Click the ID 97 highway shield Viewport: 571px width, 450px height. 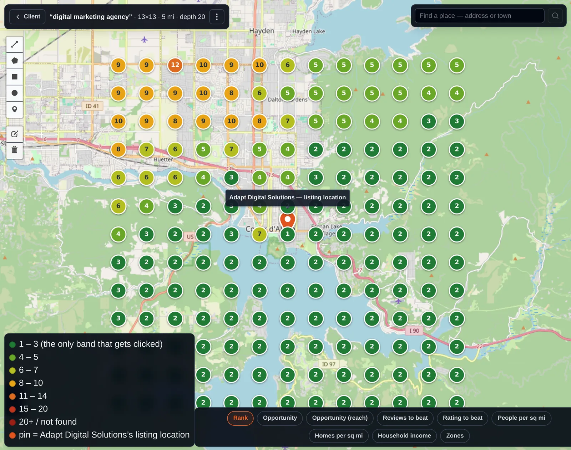(328, 364)
